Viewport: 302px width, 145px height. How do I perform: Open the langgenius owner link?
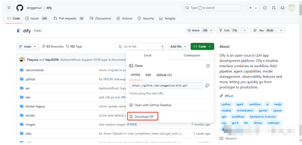pyautogui.click(x=34, y=8)
